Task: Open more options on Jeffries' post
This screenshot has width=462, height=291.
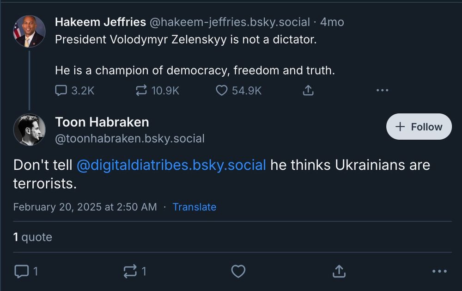Action: [382, 91]
